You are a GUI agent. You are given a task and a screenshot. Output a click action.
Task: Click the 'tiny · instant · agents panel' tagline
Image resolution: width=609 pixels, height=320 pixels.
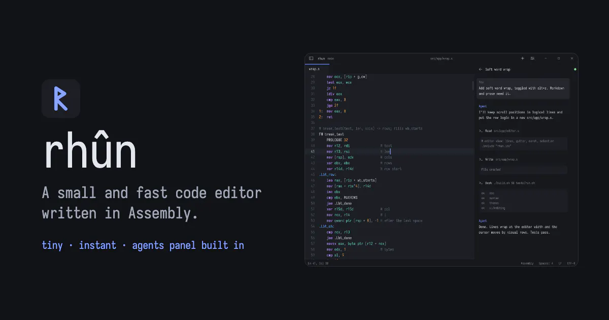(x=143, y=245)
